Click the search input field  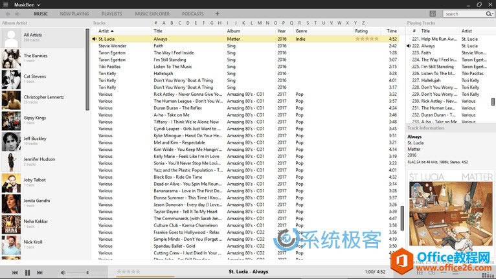[x=464, y=14]
